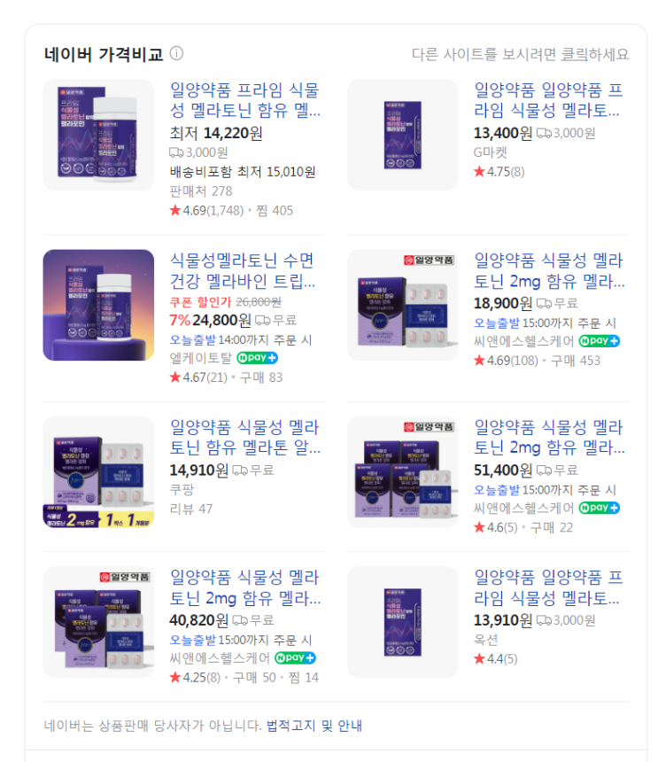658x762 pixels.
Task: Click first product thumbnail with box and bottle
Action: [98, 135]
